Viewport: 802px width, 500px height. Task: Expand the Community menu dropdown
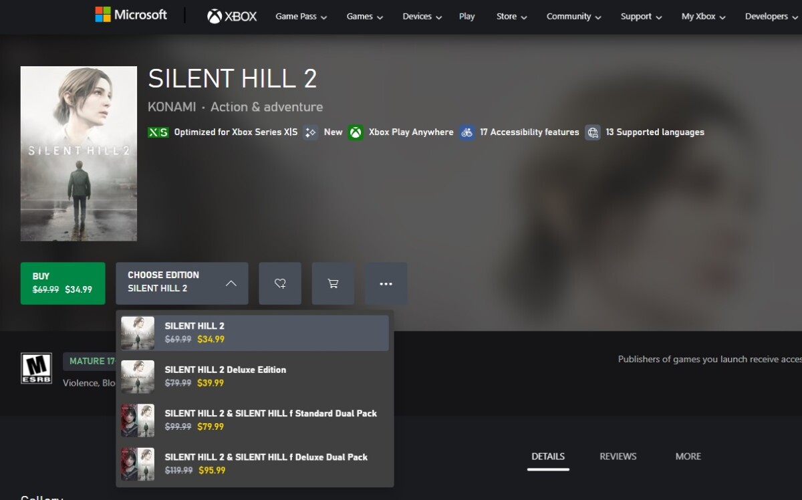(x=573, y=16)
